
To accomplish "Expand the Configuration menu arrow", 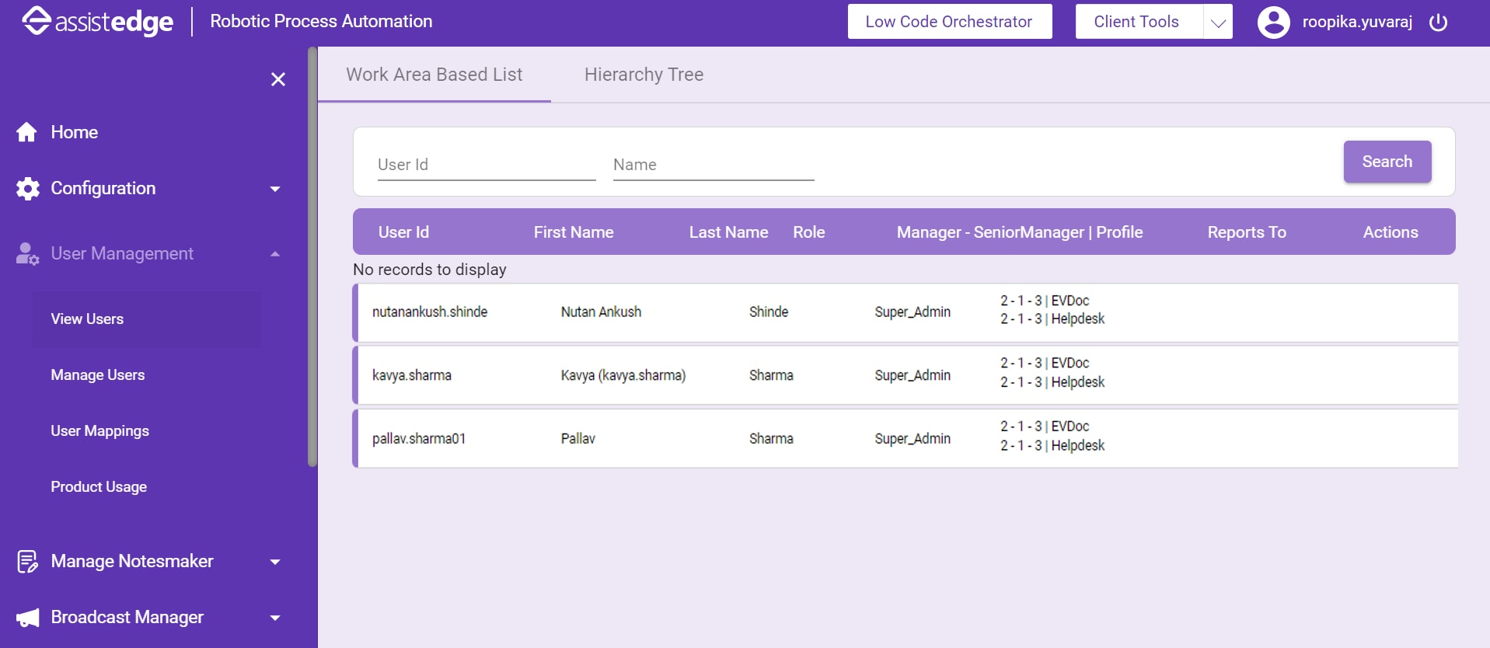I will pos(275,189).
